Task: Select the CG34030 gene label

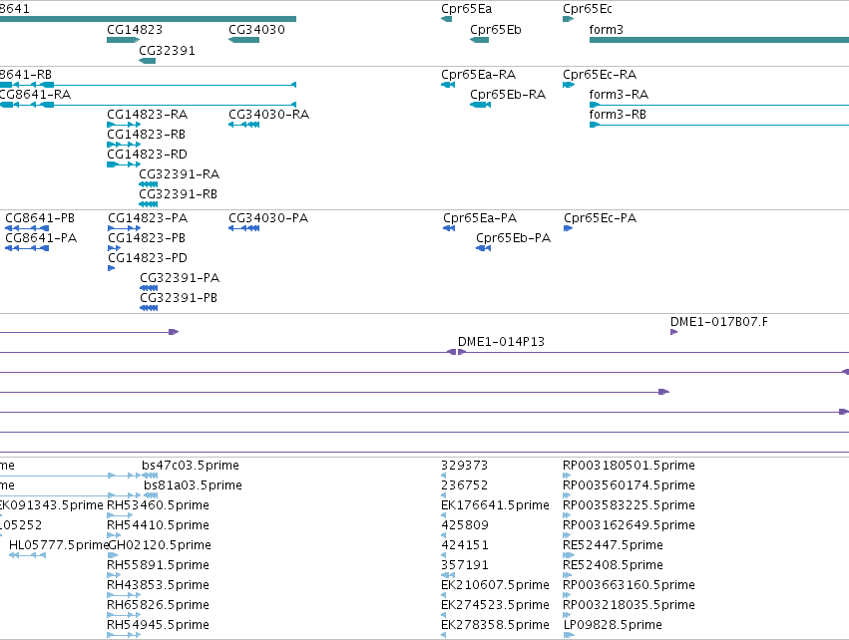Action: point(256,30)
